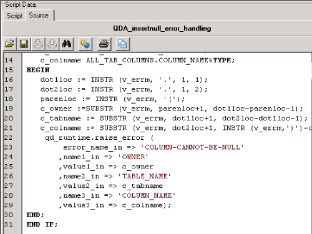Click line number 31 in the gutter
Viewport: 312px width, 234px height.
(x=8, y=225)
